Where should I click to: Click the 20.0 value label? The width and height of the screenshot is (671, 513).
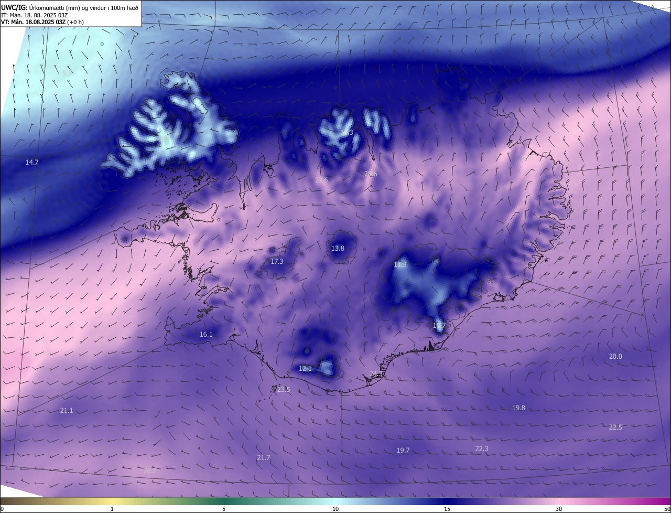[615, 356]
